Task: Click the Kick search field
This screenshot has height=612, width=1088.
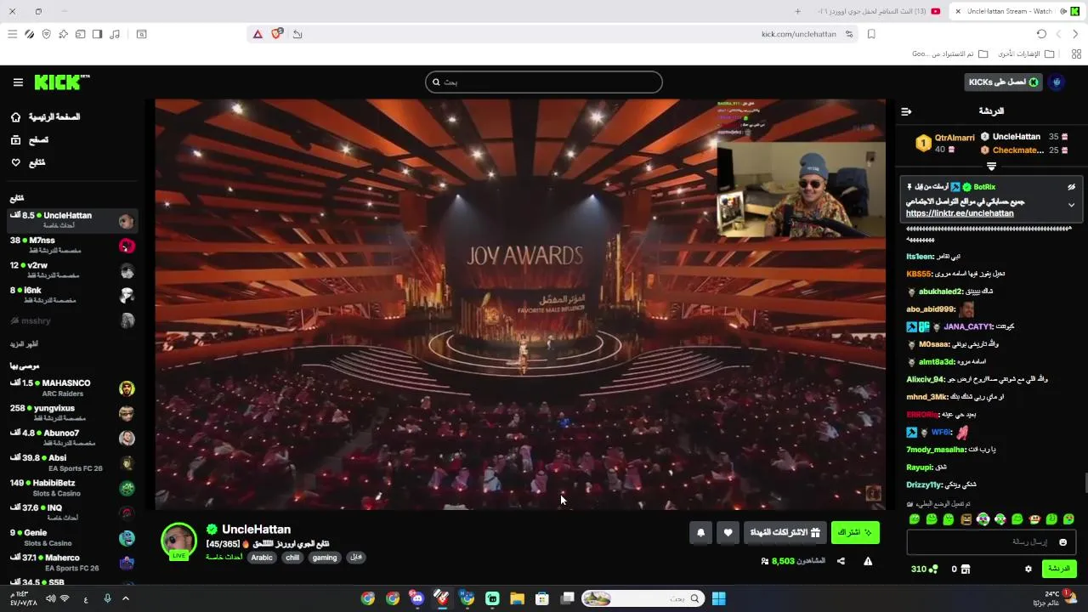Action: (544, 82)
